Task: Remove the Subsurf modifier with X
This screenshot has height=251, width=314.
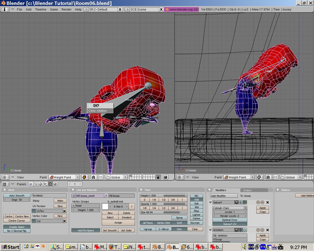Action: click(x=267, y=202)
